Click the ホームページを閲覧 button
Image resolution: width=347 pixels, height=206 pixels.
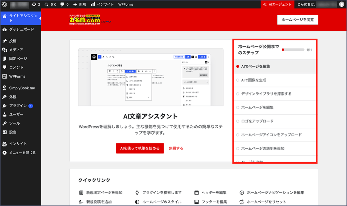tap(298, 20)
